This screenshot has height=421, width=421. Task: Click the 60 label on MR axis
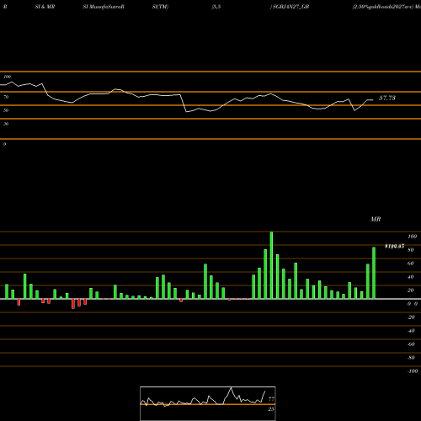coord(411,264)
